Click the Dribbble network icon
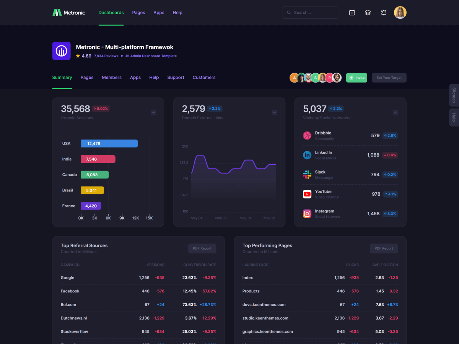Image resolution: width=459 pixels, height=344 pixels. (x=307, y=135)
